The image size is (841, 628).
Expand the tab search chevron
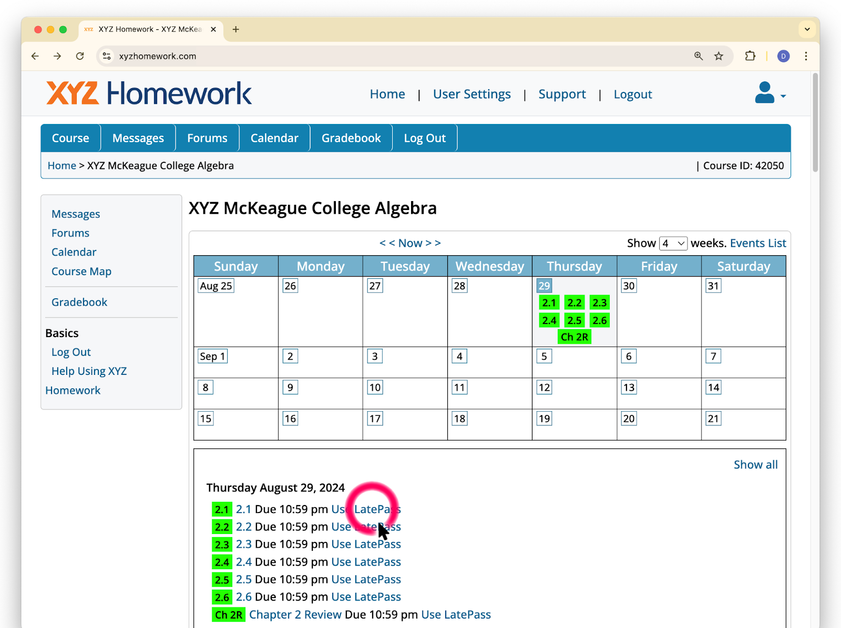coord(807,29)
